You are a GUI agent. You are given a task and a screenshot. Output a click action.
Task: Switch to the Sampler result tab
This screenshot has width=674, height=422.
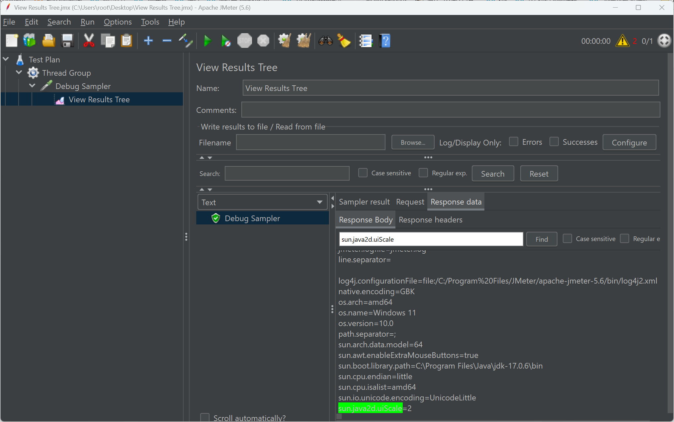(x=364, y=202)
